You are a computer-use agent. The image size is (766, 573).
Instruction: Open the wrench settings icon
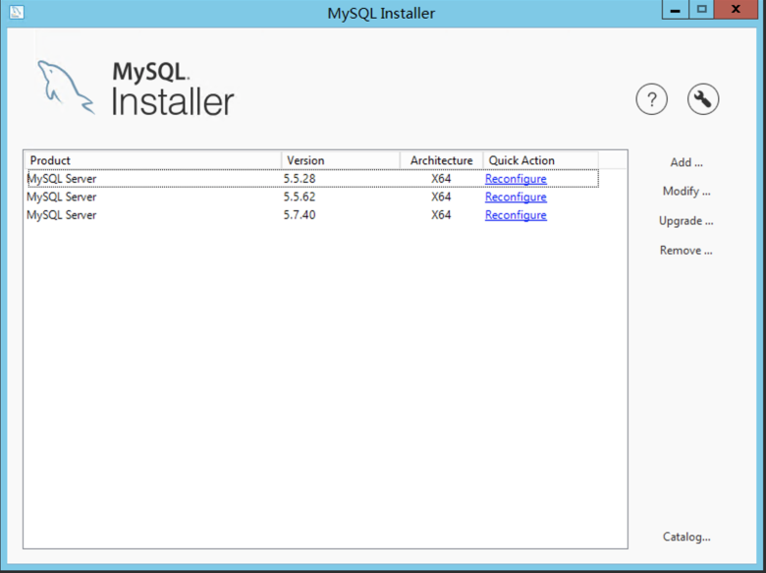tap(703, 99)
